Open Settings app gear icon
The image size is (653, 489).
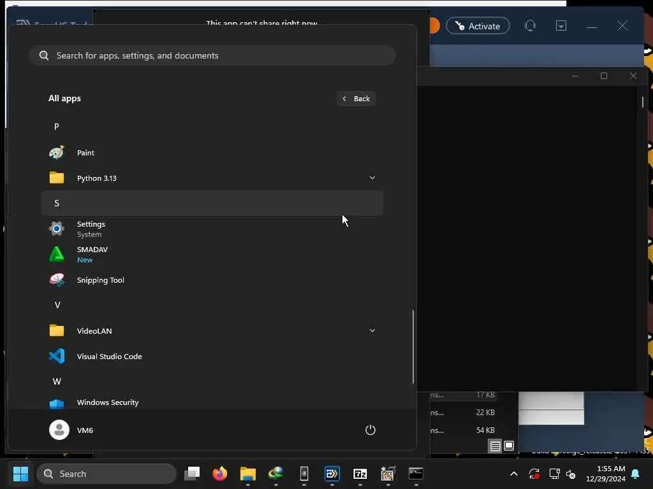coord(57,229)
